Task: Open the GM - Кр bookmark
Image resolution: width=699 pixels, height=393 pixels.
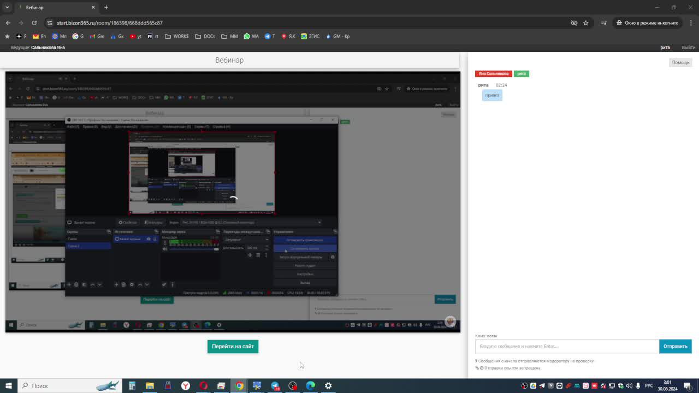Action: pyautogui.click(x=337, y=37)
